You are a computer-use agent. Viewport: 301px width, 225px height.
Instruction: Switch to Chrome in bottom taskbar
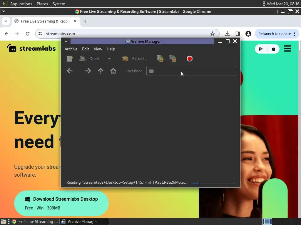click(35, 221)
